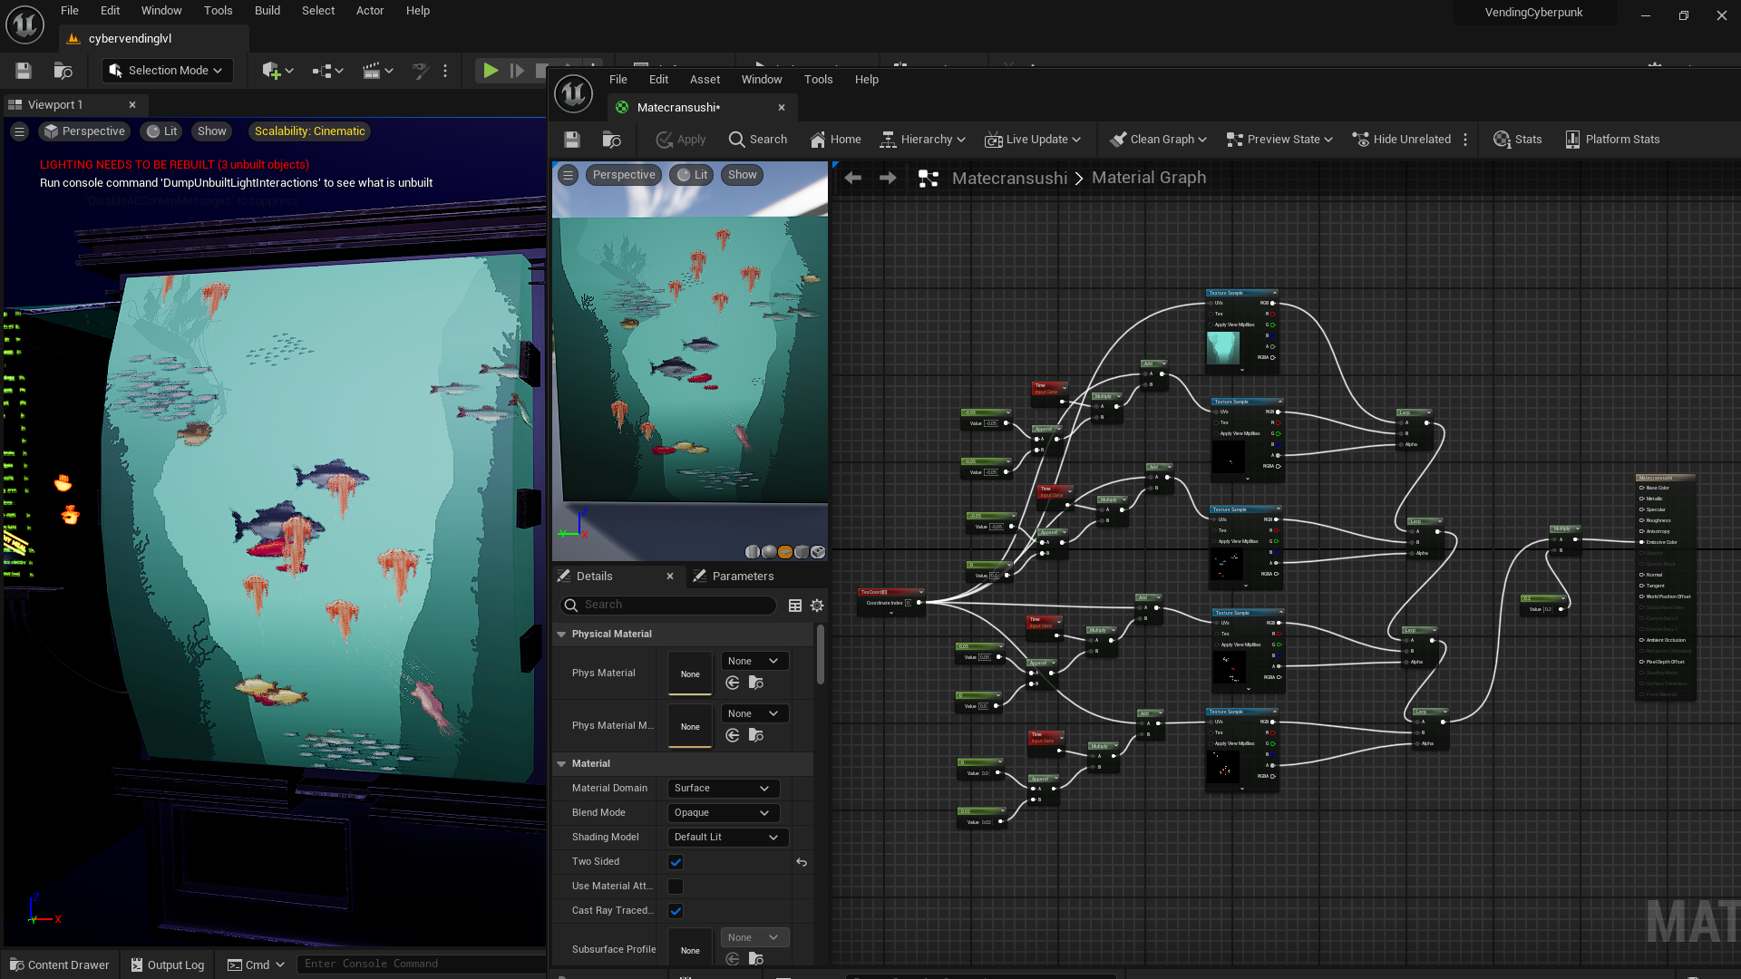Viewport: 1741px width, 979px height.
Task: Navigate back in material graph
Action: [853, 178]
